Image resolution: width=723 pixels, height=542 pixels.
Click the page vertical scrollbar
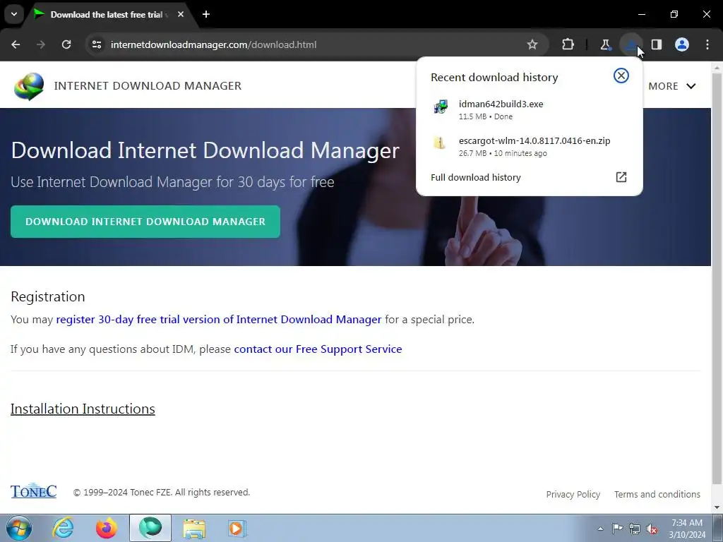[x=717, y=279]
